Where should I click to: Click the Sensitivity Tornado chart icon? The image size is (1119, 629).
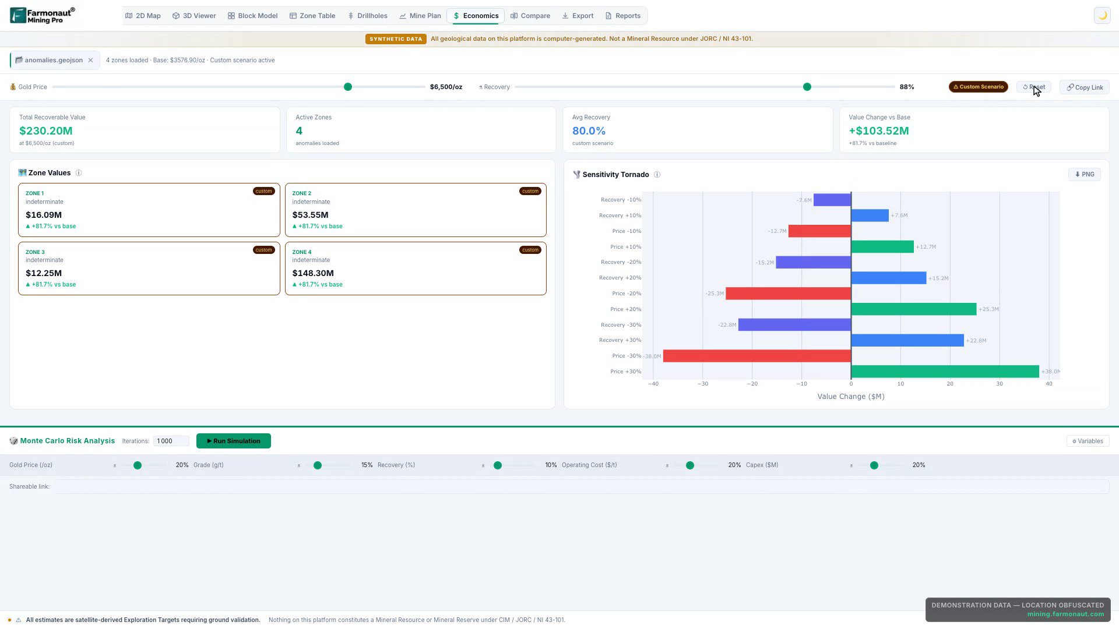tap(576, 175)
